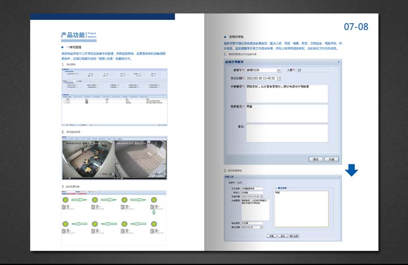The width and height of the screenshot is (408, 265).
Task: Click the green down arrow in flow diagram
Action: 153,212
